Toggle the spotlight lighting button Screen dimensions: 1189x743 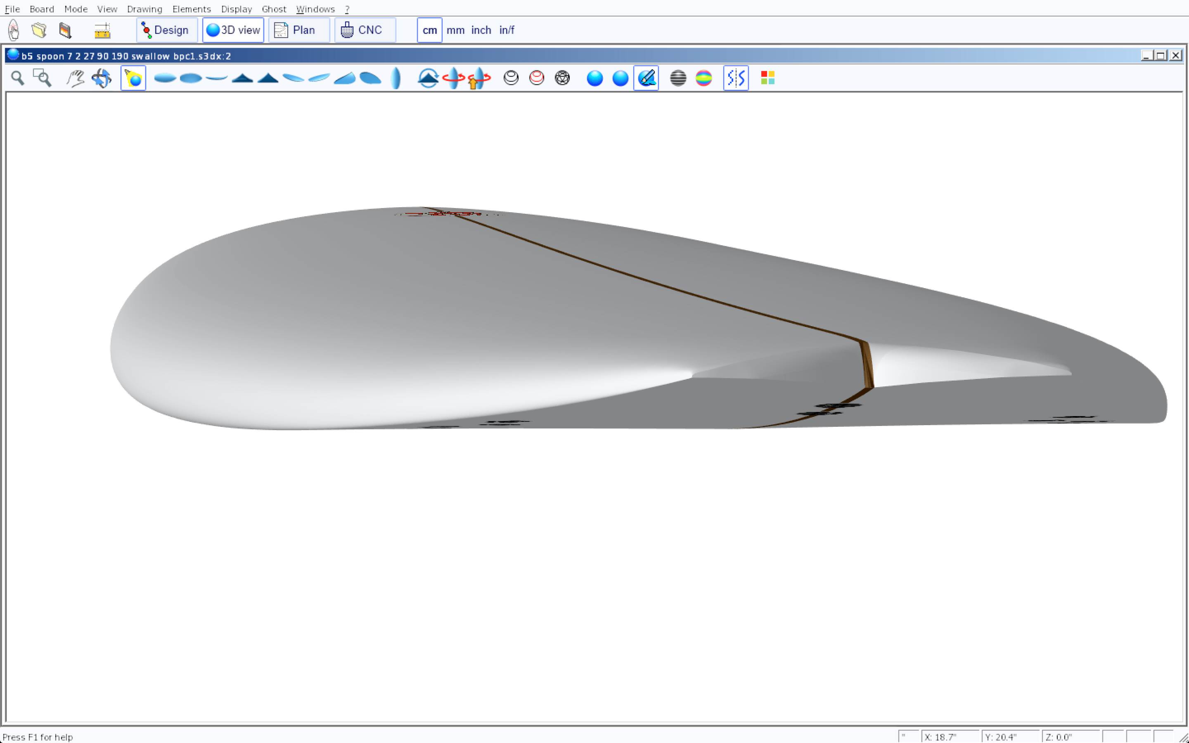133,78
